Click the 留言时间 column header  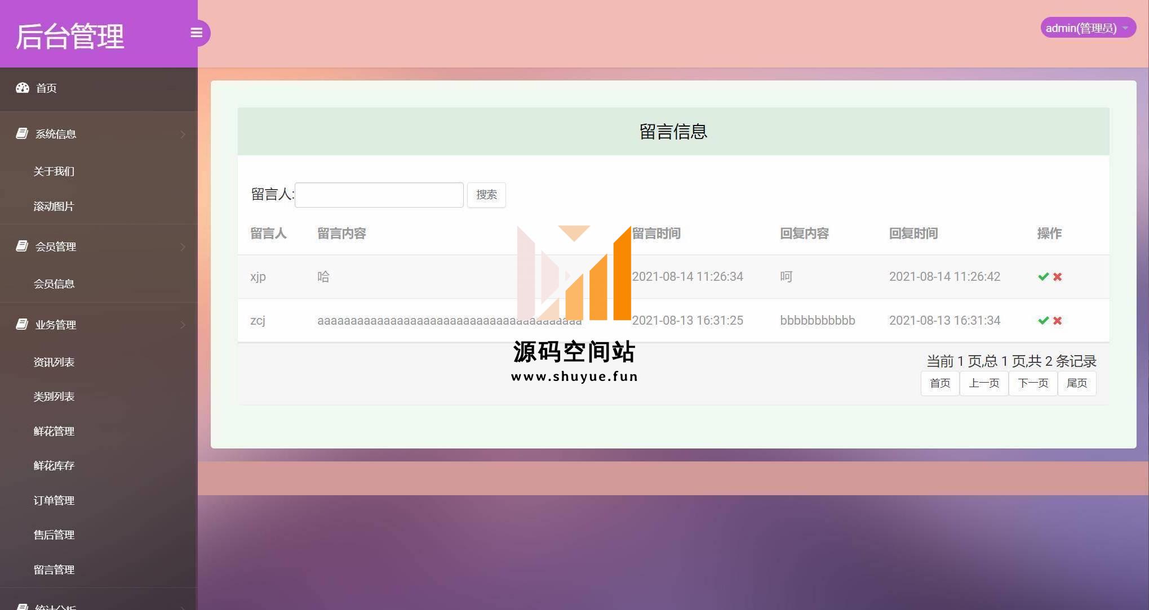coord(656,234)
